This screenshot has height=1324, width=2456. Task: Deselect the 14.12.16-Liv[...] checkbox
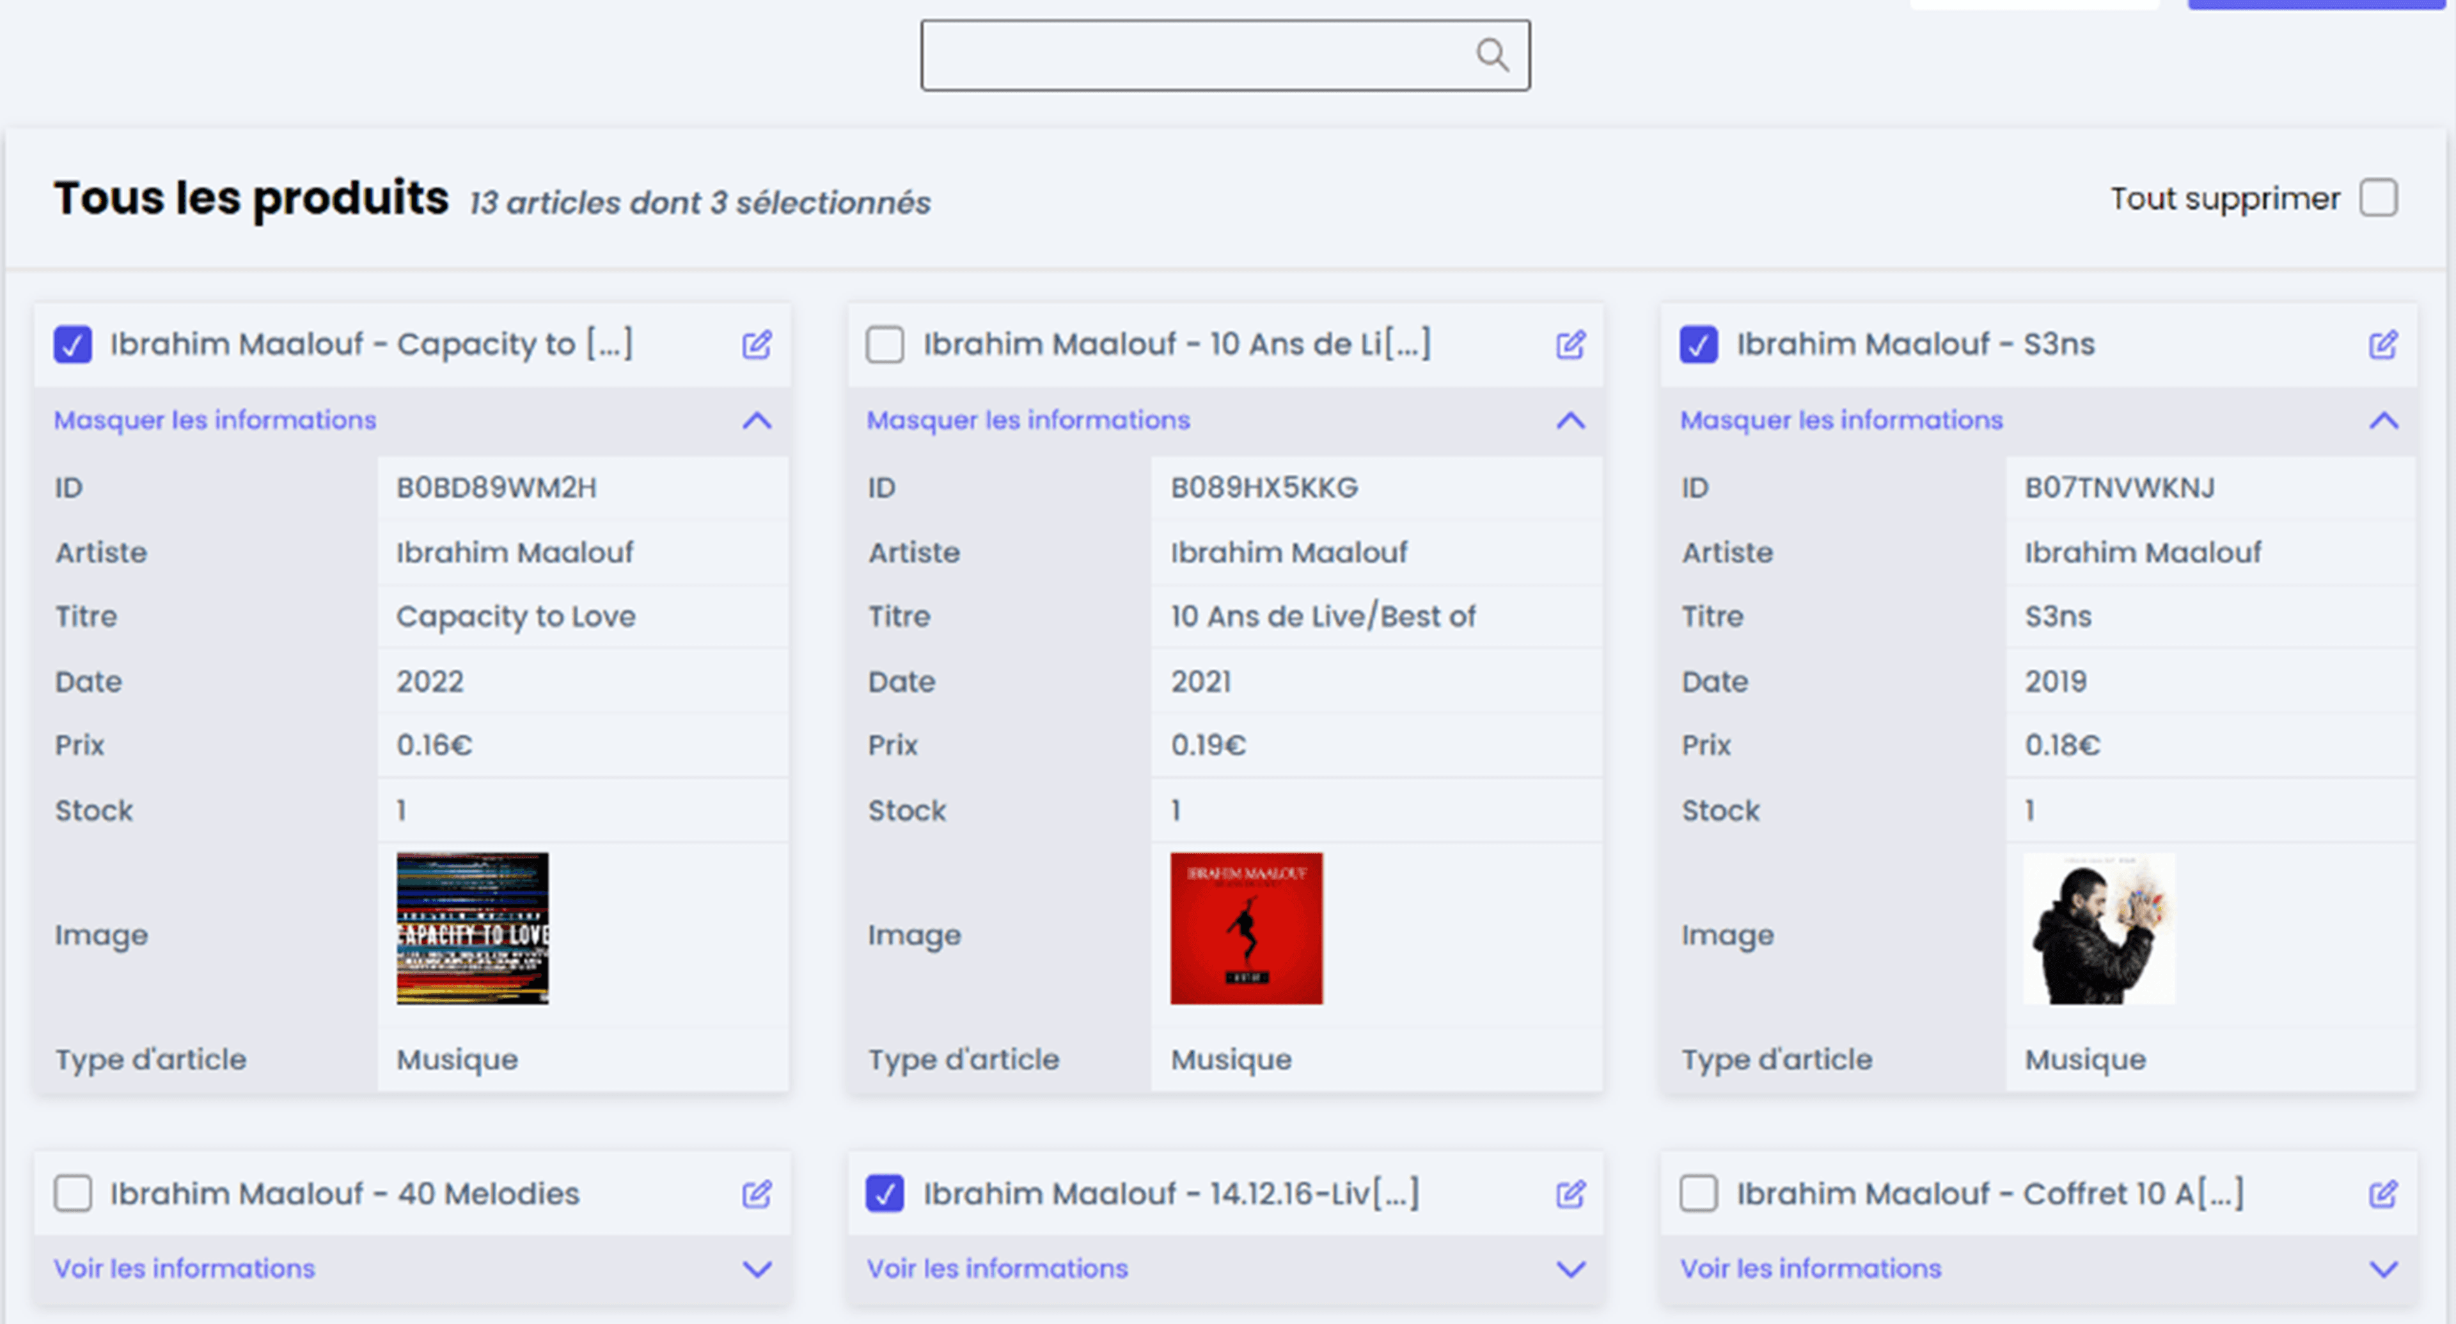coord(885,1194)
